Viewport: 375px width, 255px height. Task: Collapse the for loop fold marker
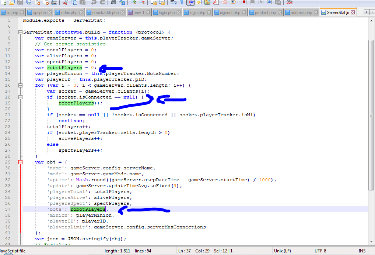tap(21, 85)
